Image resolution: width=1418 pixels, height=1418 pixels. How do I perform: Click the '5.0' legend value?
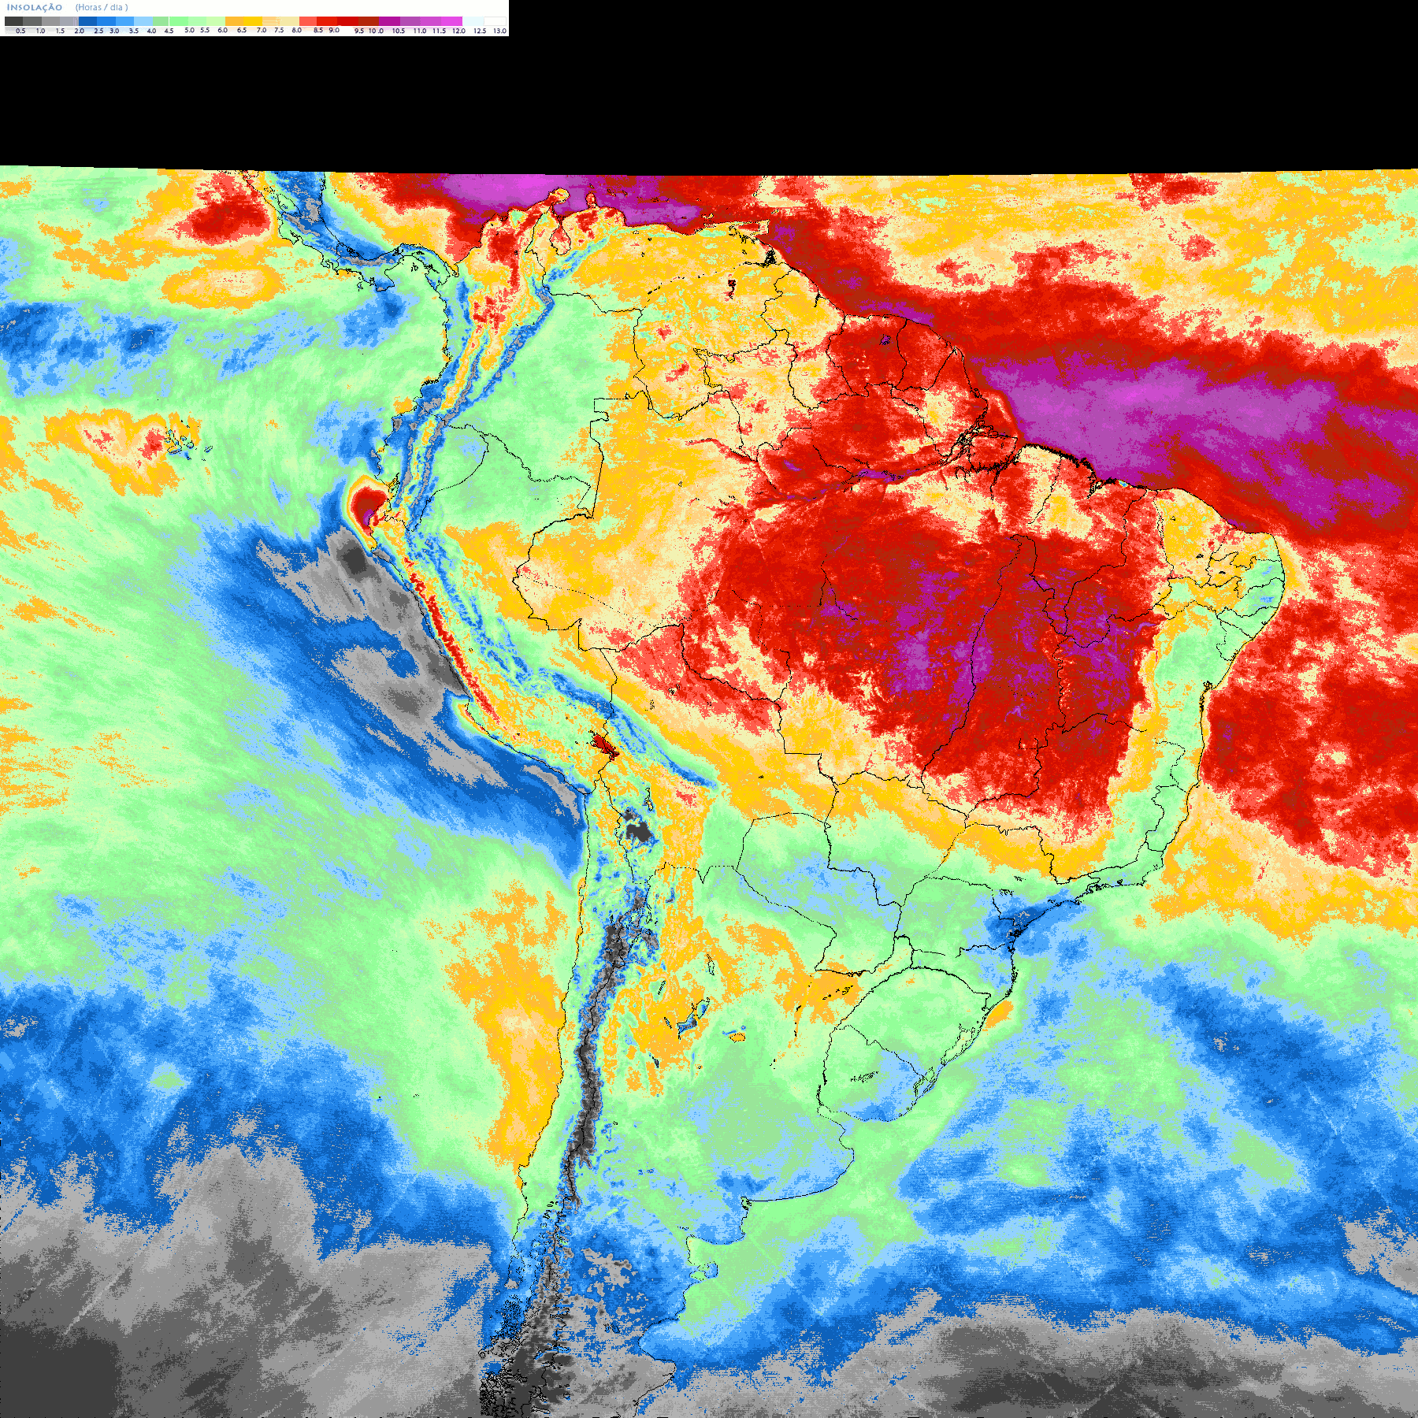tap(189, 30)
